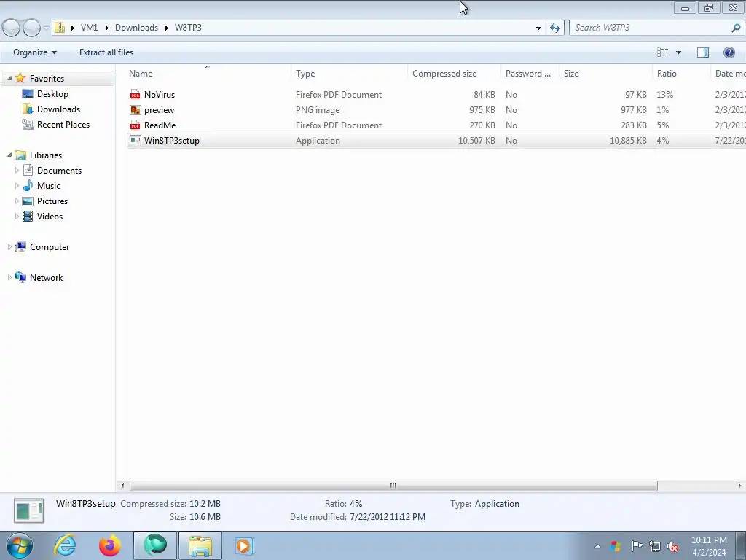Viewport: 746px width, 560px height.
Task: Open the Help question mark icon
Action: pos(729,52)
